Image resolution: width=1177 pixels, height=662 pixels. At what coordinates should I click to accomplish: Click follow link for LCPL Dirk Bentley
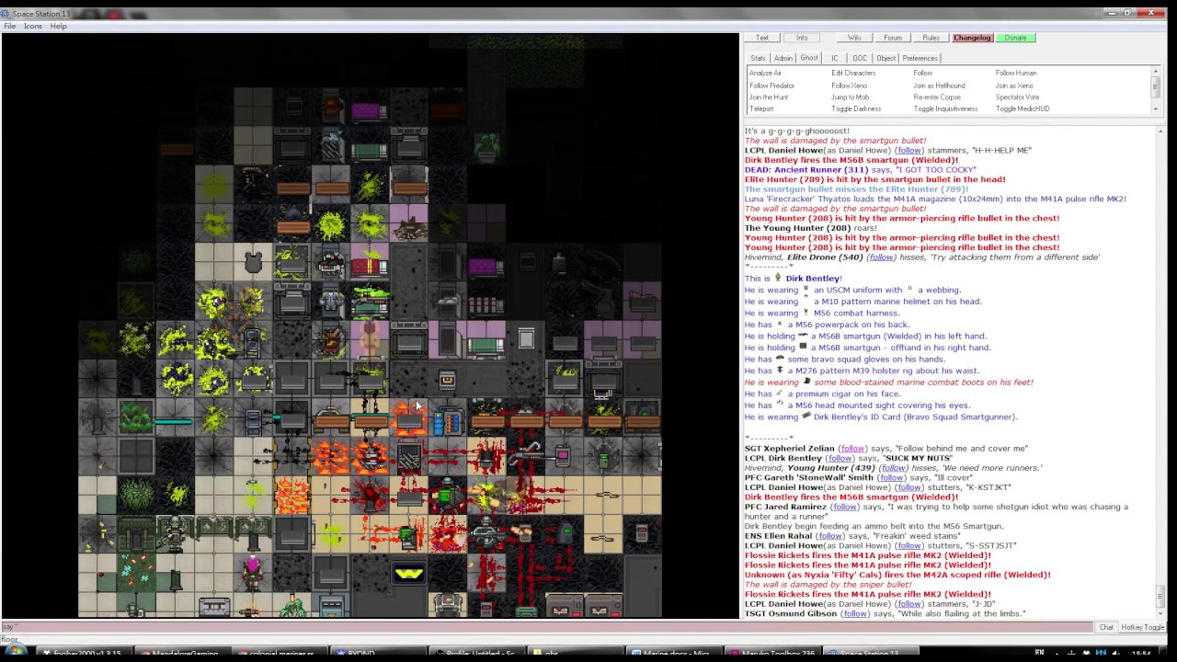coord(840,458)
